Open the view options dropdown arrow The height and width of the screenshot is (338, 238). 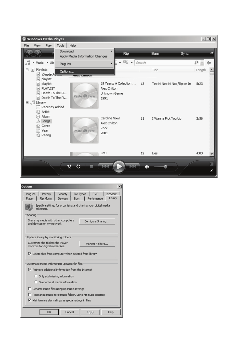point(132,63)
